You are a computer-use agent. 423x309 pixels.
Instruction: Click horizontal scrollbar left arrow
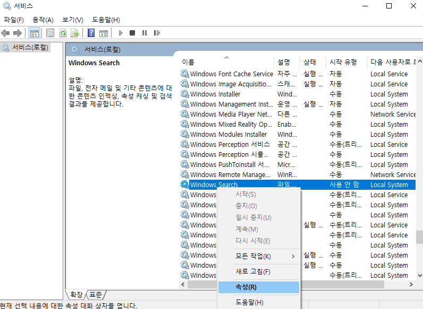tap(183, 285)
